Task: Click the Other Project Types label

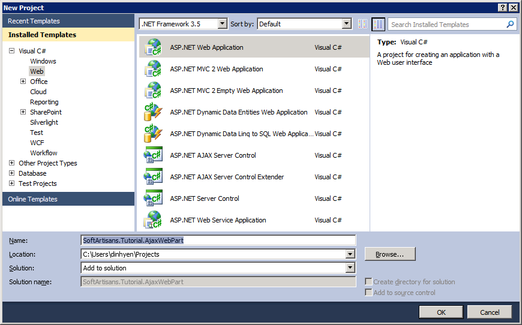Action: [x=47, y=163]
